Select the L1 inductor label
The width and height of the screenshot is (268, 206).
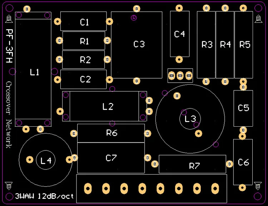coord(35,72)
